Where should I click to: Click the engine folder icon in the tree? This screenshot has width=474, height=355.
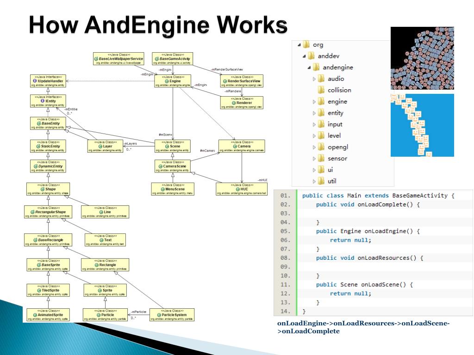point(321,101)
